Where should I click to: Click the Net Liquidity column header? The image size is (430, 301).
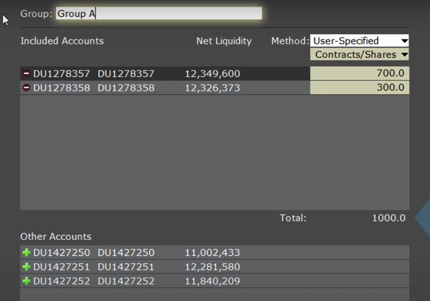(x=224, y=41)
